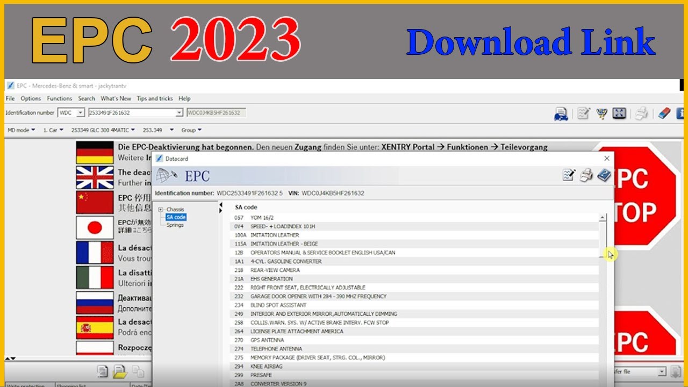Viewport: 688px width, 387px height.
Task: Click the UK flag in main window
Action: (x=95, y=177)
